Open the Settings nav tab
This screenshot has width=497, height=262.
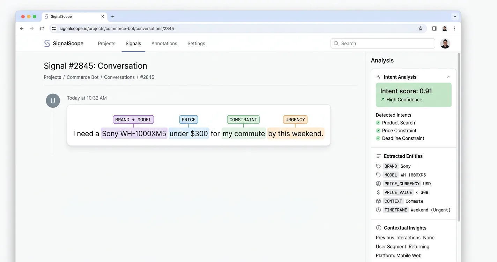coord(196,44)
